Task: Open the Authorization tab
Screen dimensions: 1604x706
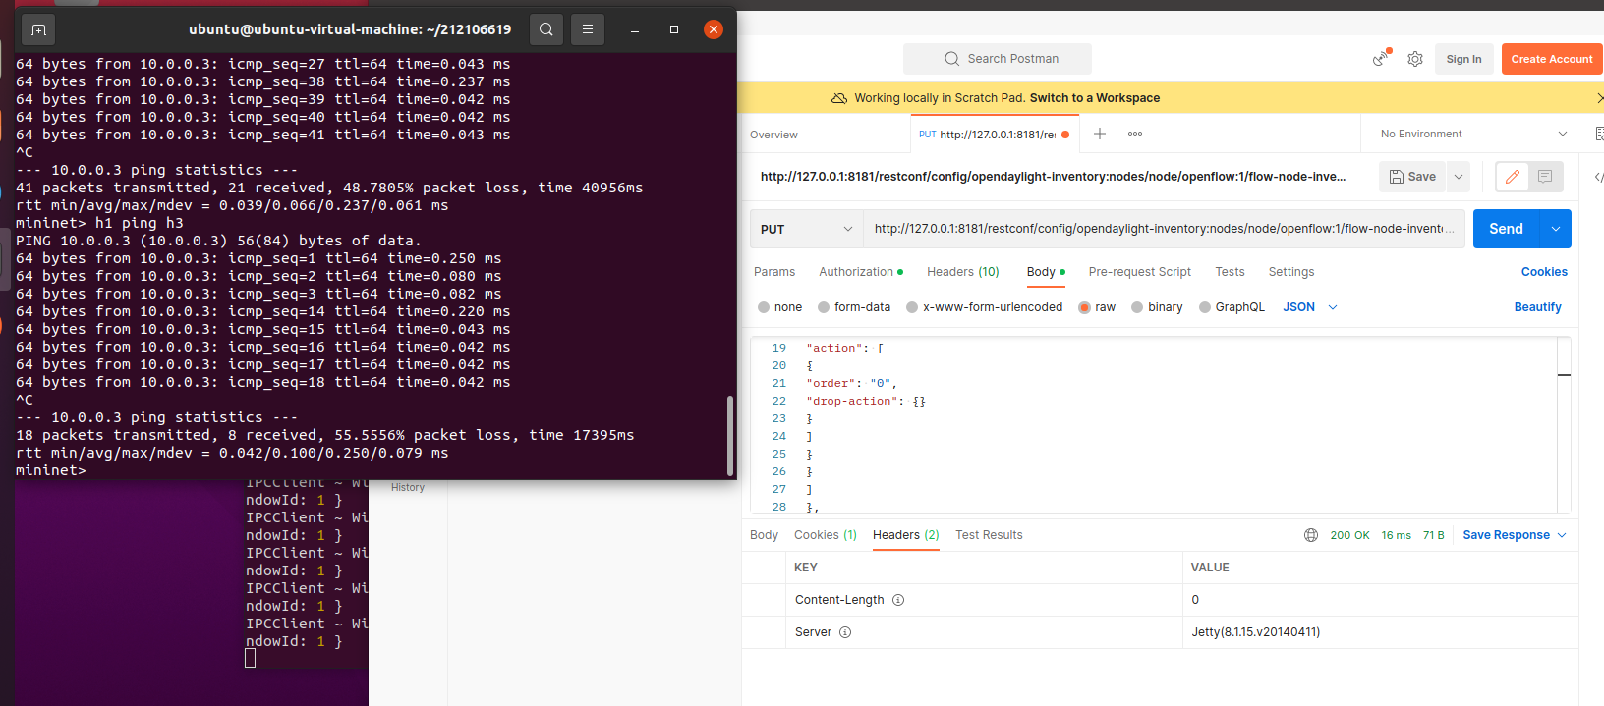Action: click(x=861, y=272)
